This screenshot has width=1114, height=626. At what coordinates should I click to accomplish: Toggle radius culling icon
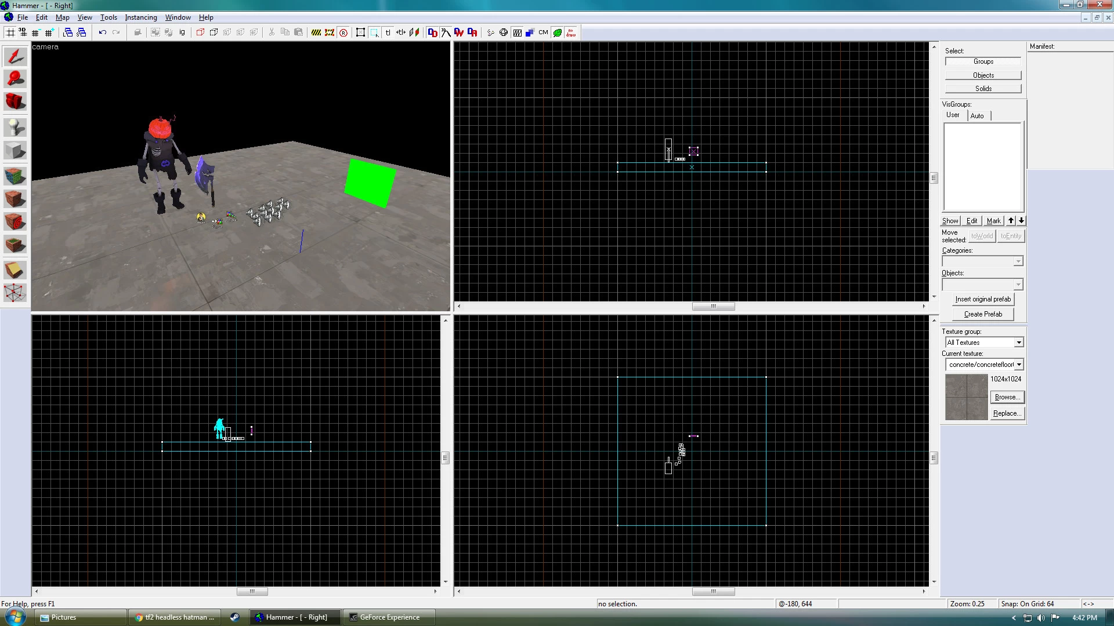pyautogui.click(x=343, y=32)
